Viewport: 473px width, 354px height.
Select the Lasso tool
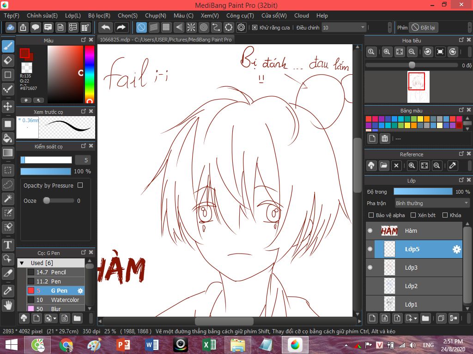pos(8,184)
